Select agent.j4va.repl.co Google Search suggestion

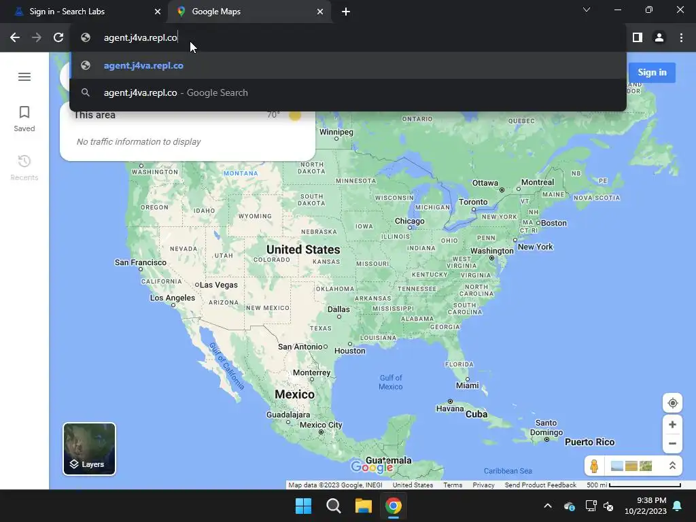click(348, 92)
